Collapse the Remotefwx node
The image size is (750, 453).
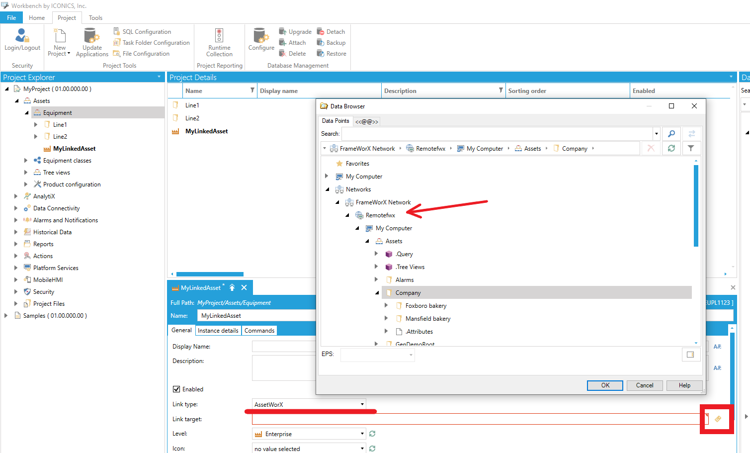[347, 215]
